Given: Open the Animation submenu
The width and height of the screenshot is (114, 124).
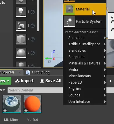Looking at the screenshot, I should (x=85, y=38).
